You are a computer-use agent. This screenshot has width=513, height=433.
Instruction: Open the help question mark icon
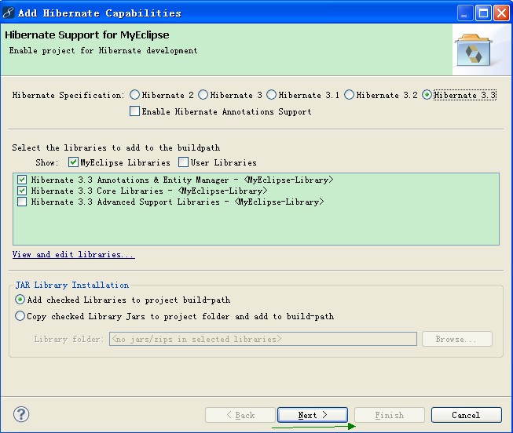(x=21, y=414)
